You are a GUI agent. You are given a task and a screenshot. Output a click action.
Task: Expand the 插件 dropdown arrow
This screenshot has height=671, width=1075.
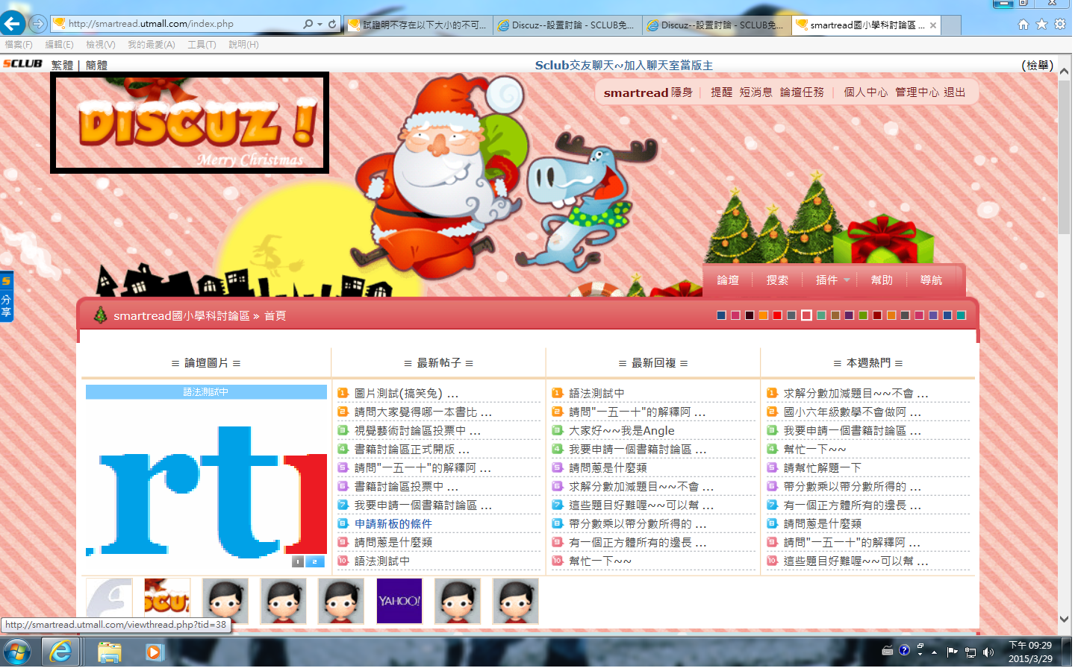click(847, 280)
